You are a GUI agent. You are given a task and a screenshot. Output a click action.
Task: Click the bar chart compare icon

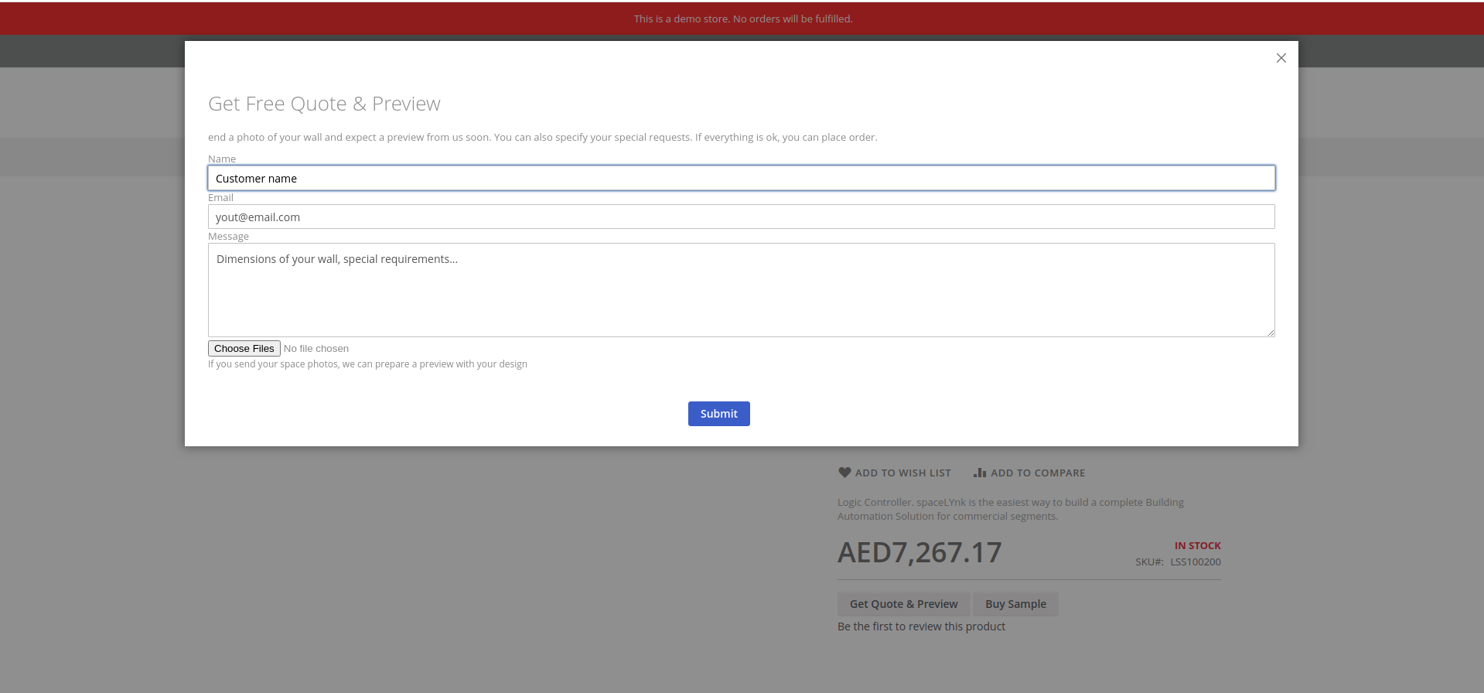click(980, 473)
